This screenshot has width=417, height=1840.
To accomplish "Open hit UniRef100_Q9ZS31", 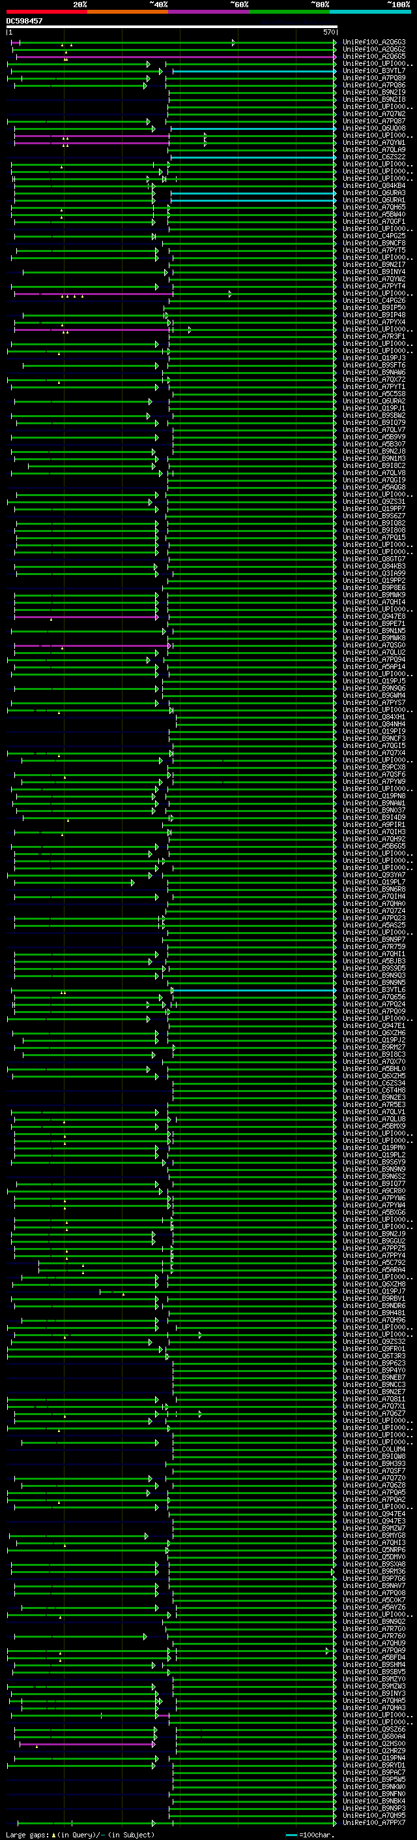I will 374,502.
